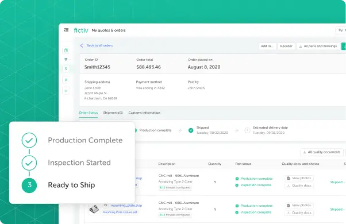346x224 pixels.
Task: Click the mounting_plate row threads configured tag
Action: [x=175, y=215]
